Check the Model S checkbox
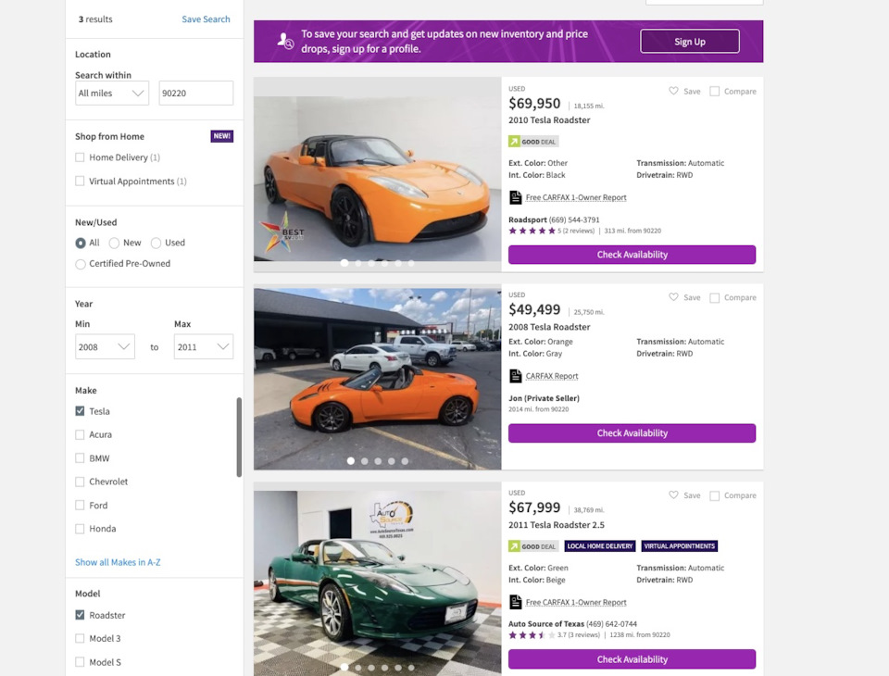Screen dimensions: 889x676 80,662
